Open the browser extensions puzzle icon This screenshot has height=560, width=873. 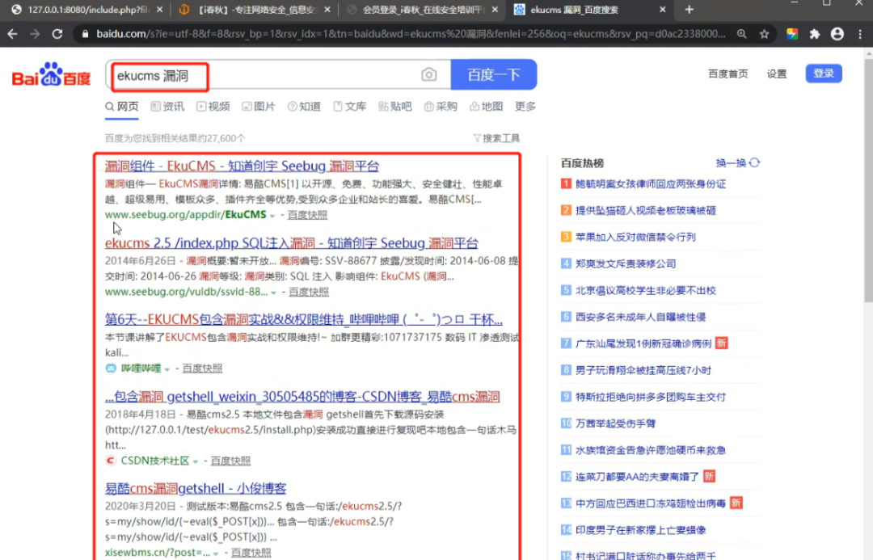(x=815, y=34)
